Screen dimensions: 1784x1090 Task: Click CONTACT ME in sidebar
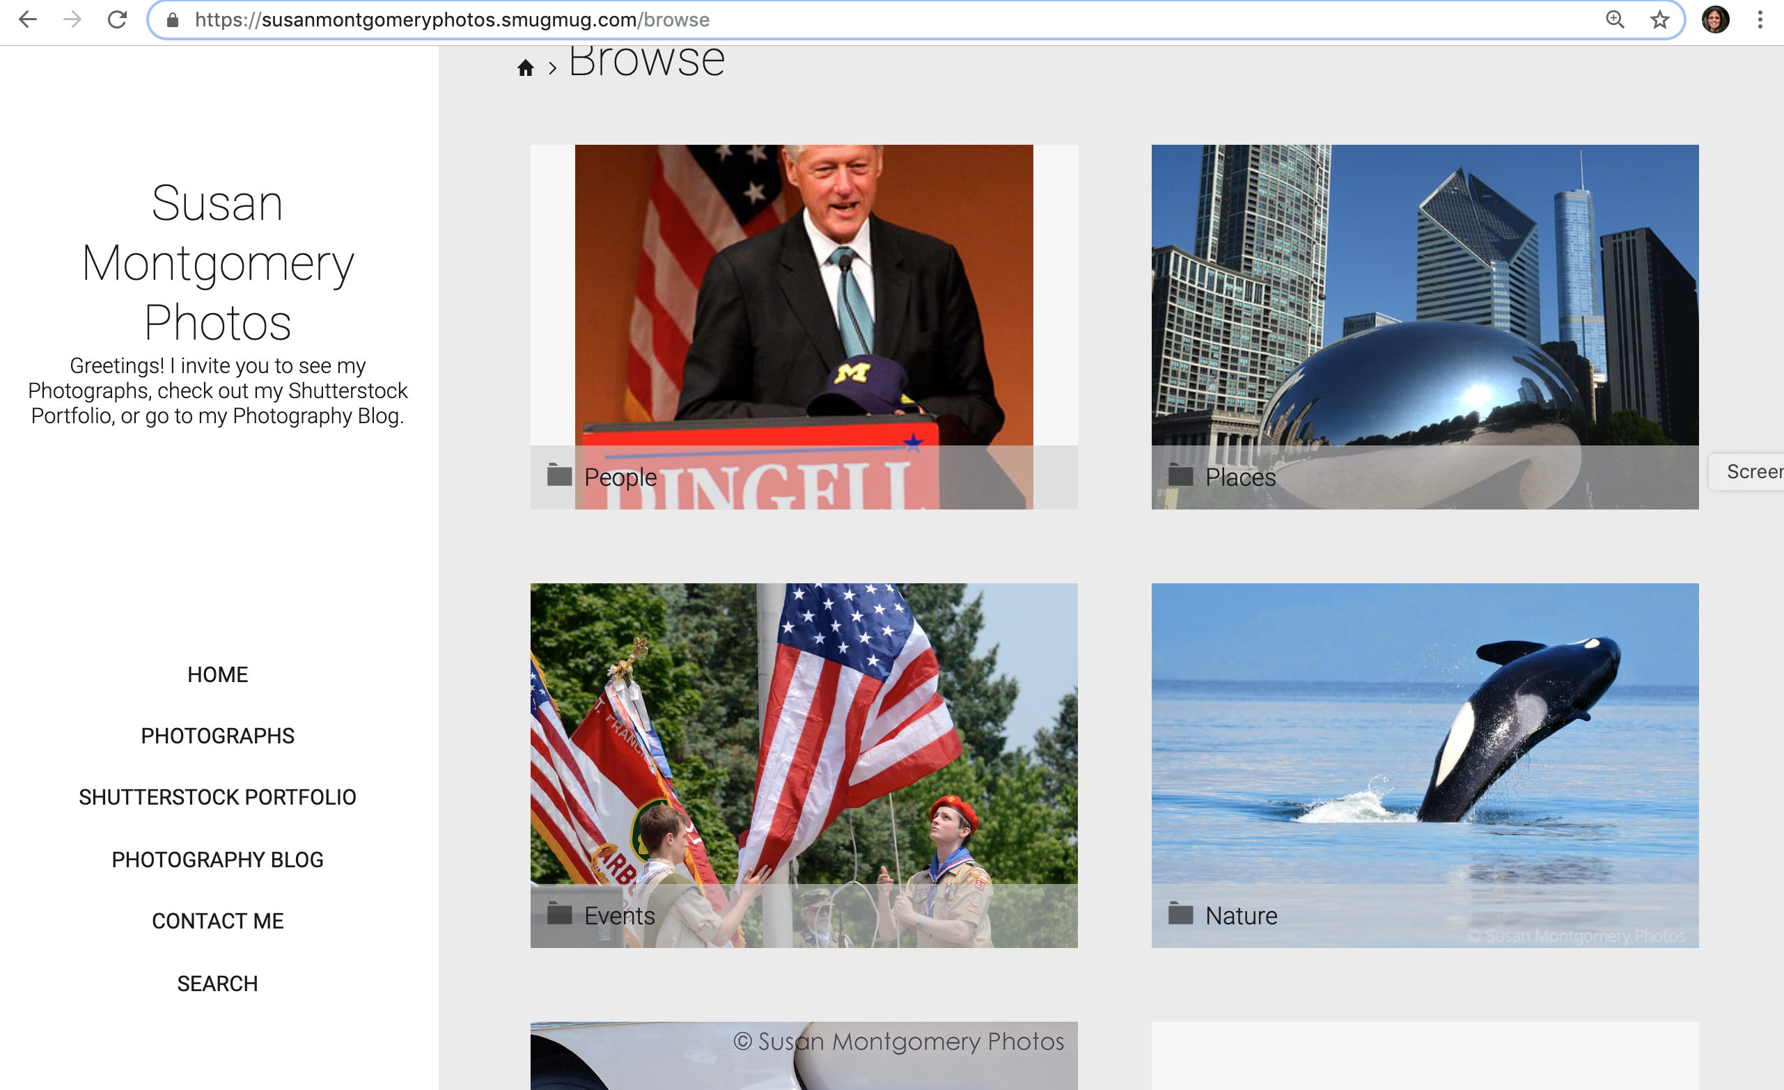217,922
